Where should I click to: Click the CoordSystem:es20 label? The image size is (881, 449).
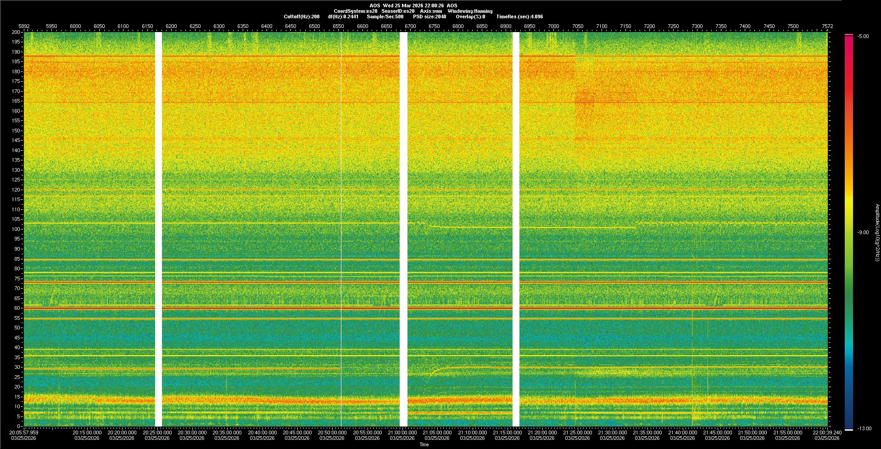tap(355, 11)
